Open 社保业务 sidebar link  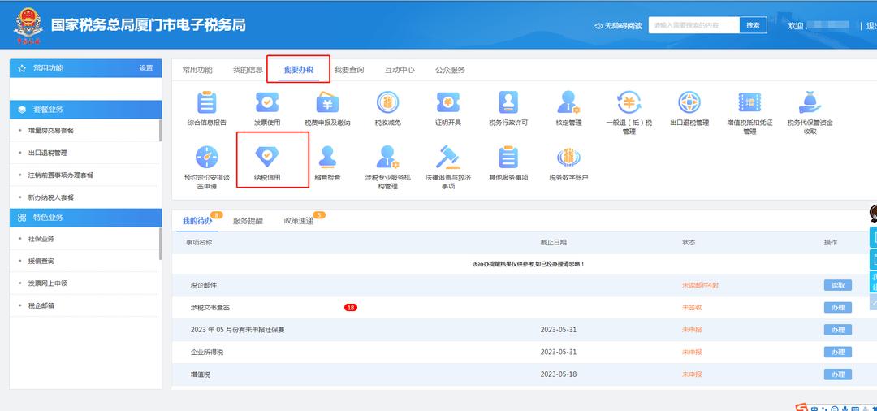click(41, 239)
